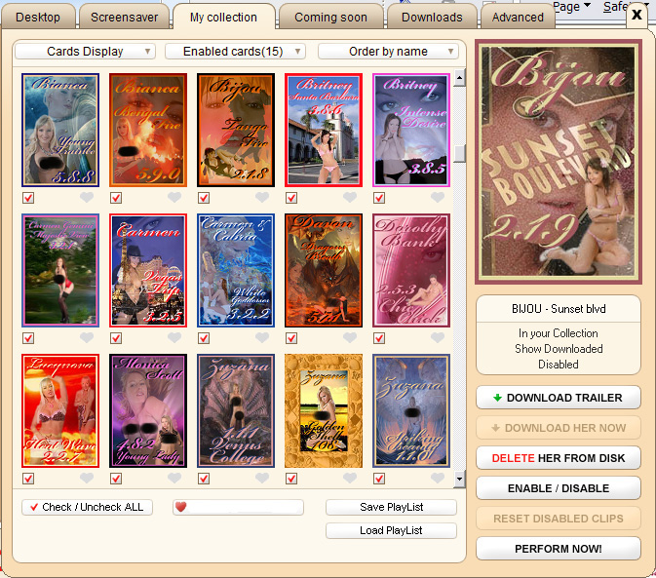Open the Order by name sort dropdown
The height and width of the screenshot is (578, 656).
388,52
